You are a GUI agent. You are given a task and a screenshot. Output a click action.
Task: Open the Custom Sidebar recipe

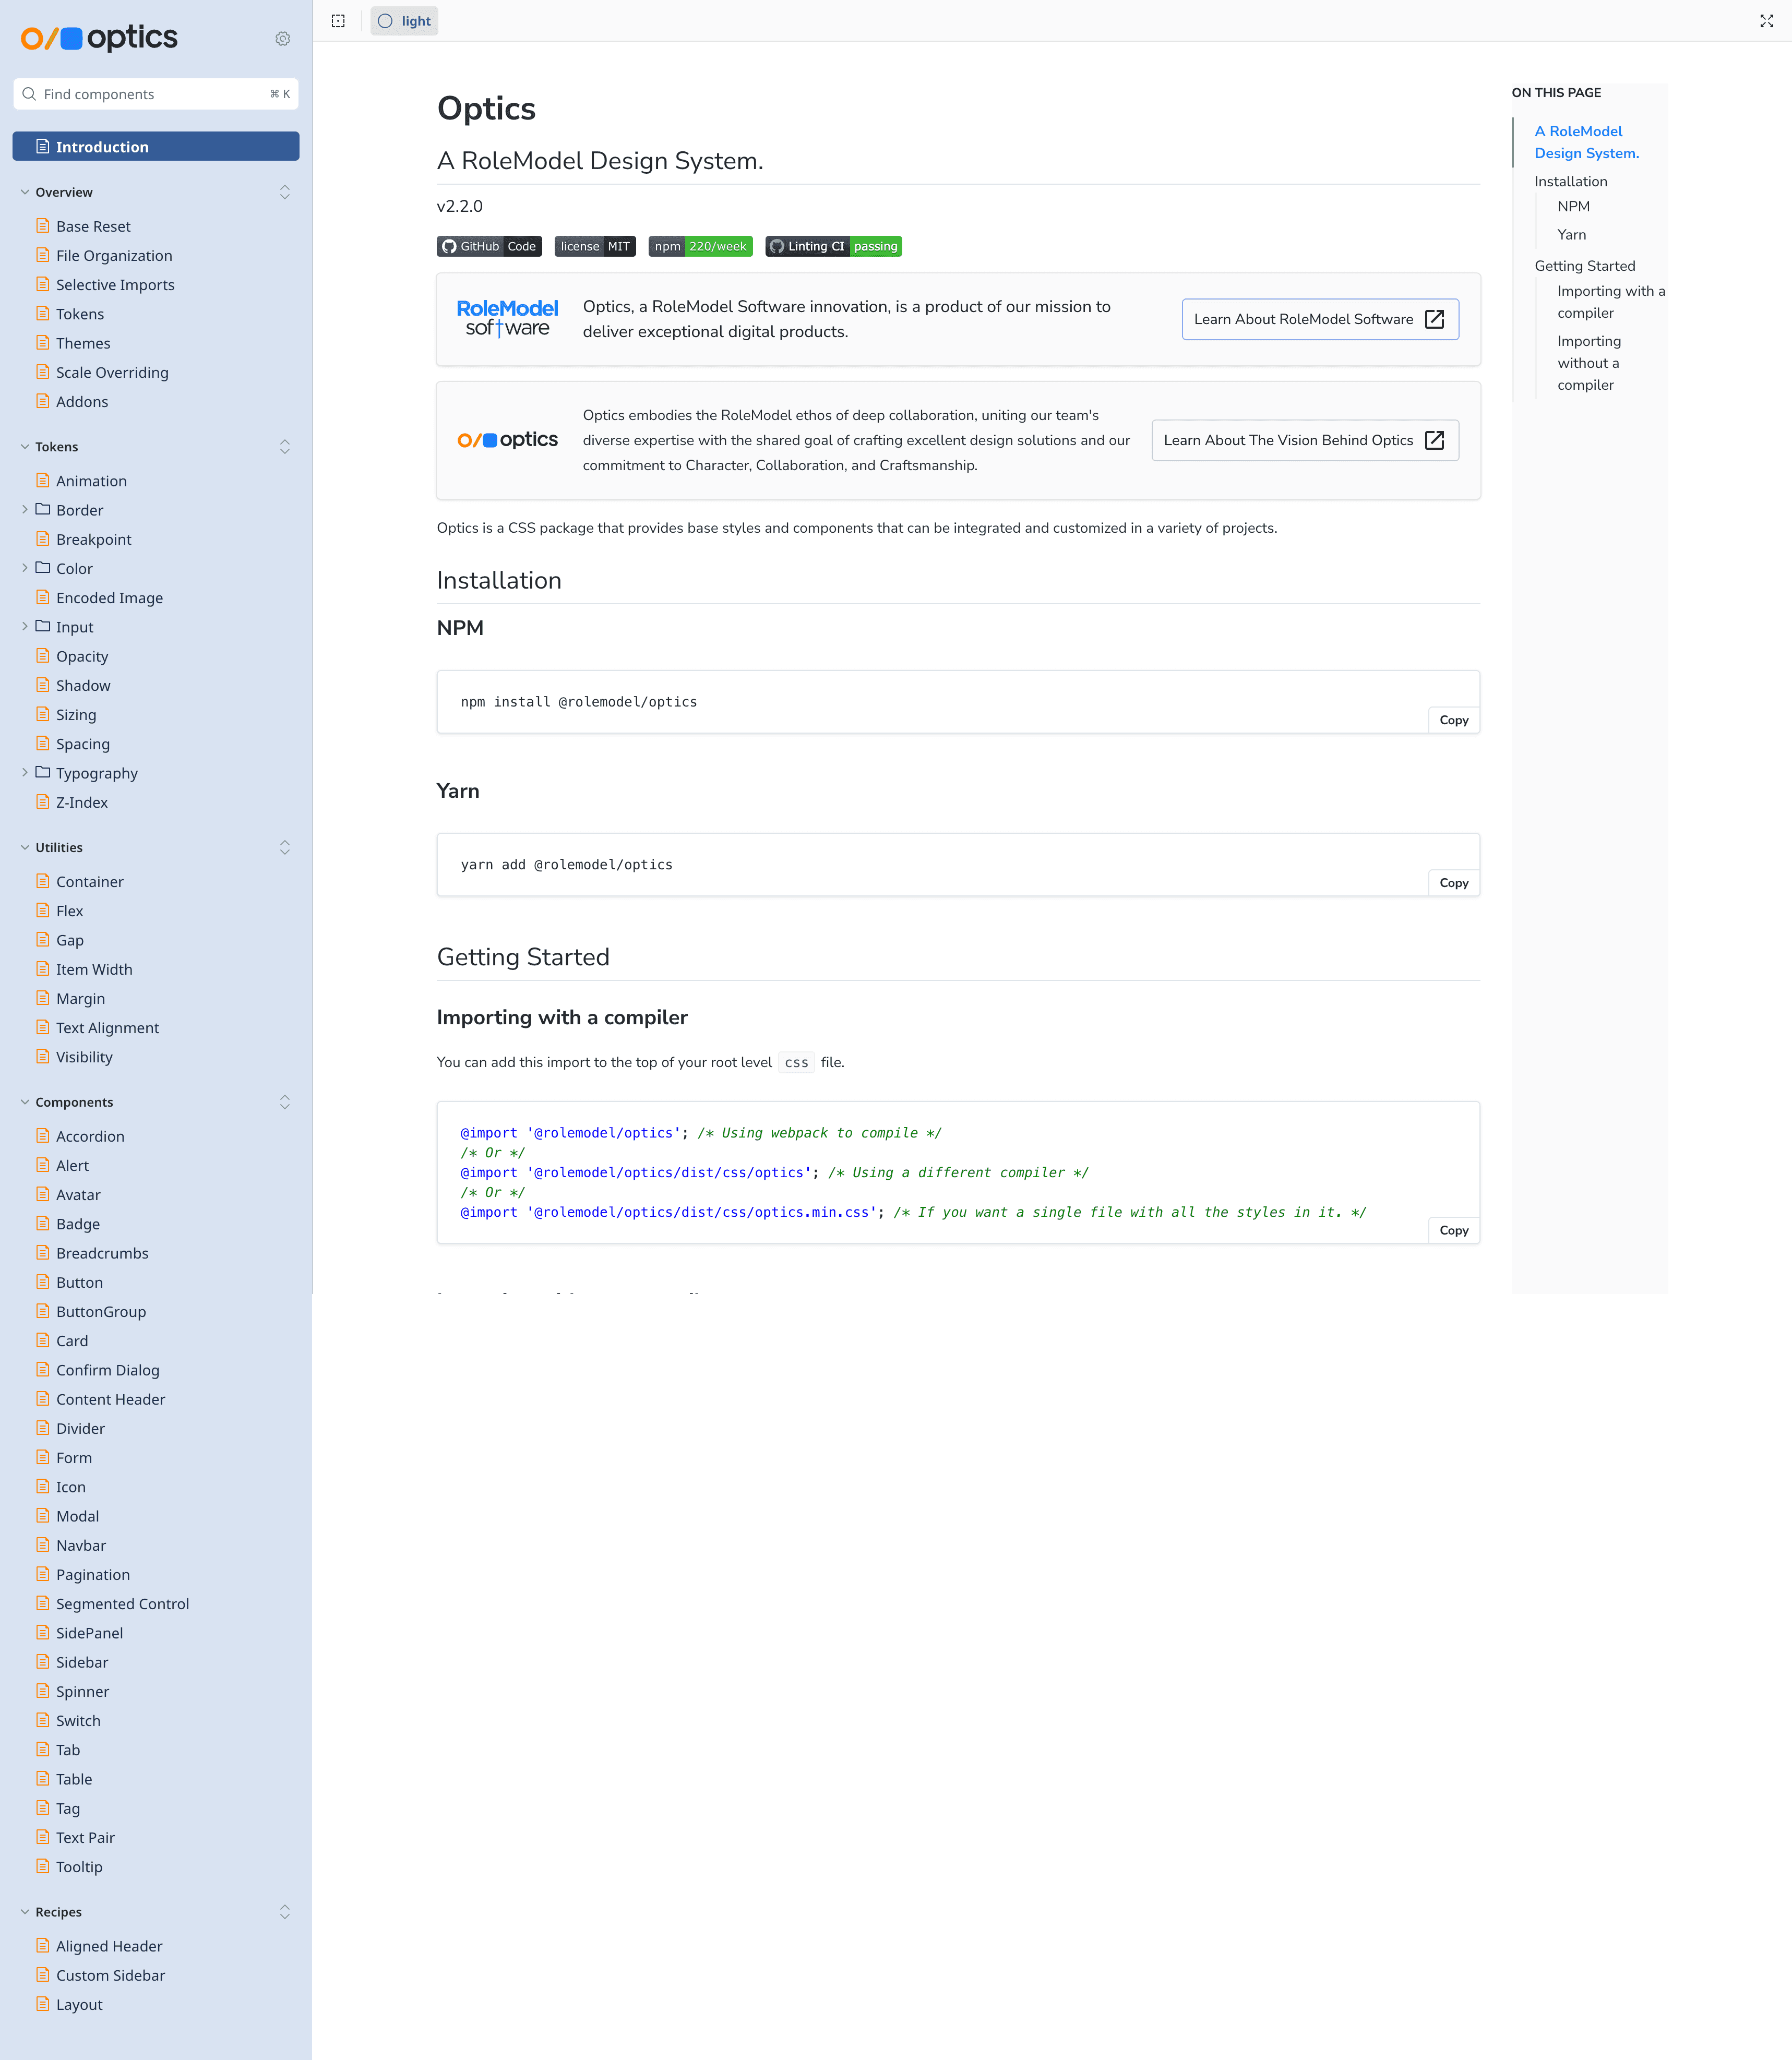[x=110, y=1976]
